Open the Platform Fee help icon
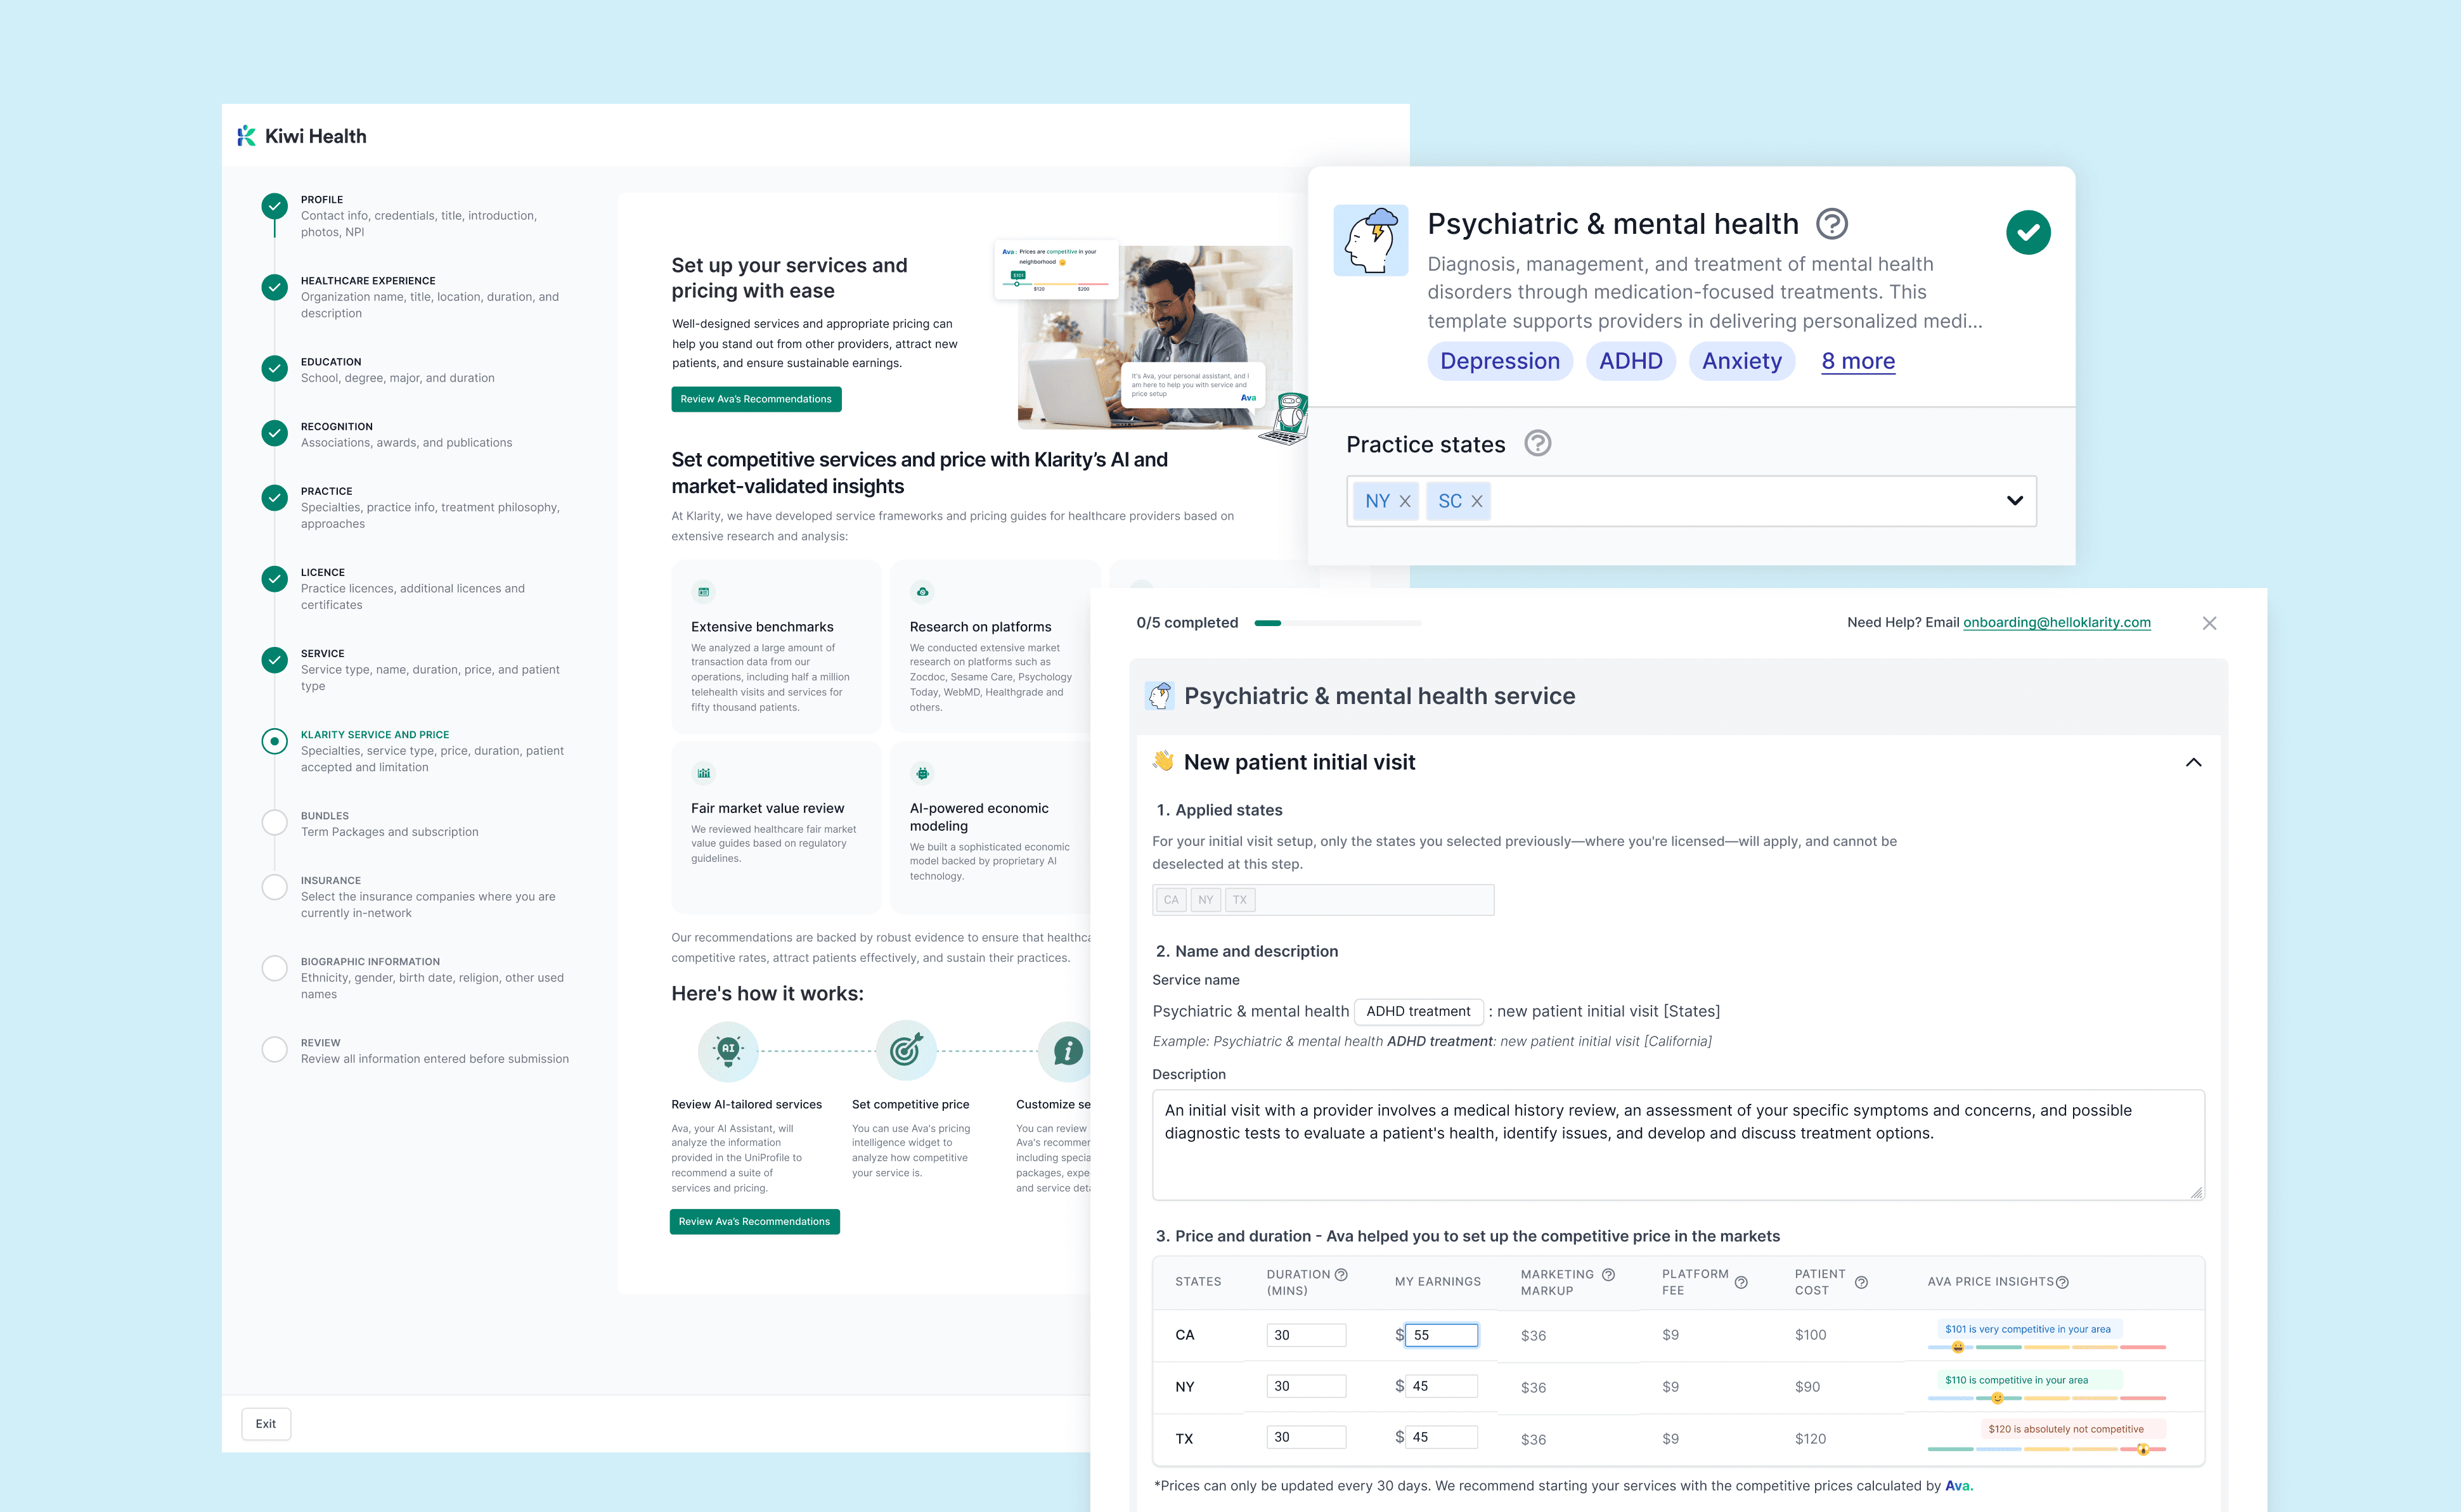The height and width of the screenshot is (1512, 2461). click(1741, 1282)
